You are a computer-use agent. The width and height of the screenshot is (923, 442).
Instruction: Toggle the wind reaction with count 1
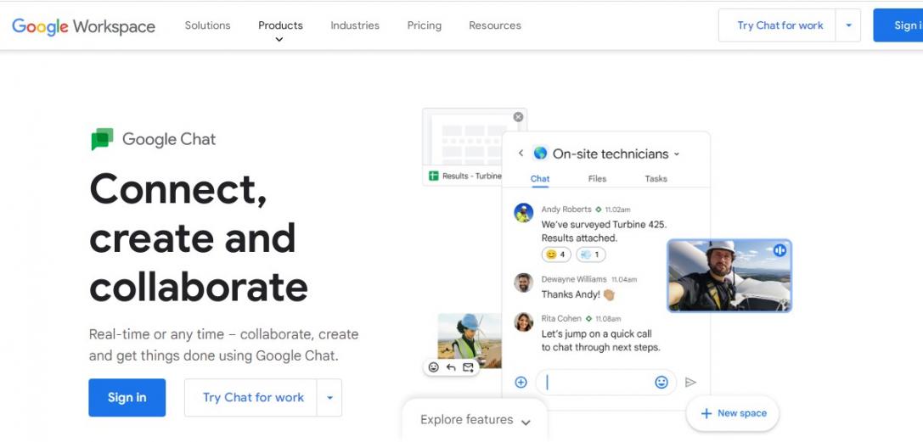pos(590,255)
